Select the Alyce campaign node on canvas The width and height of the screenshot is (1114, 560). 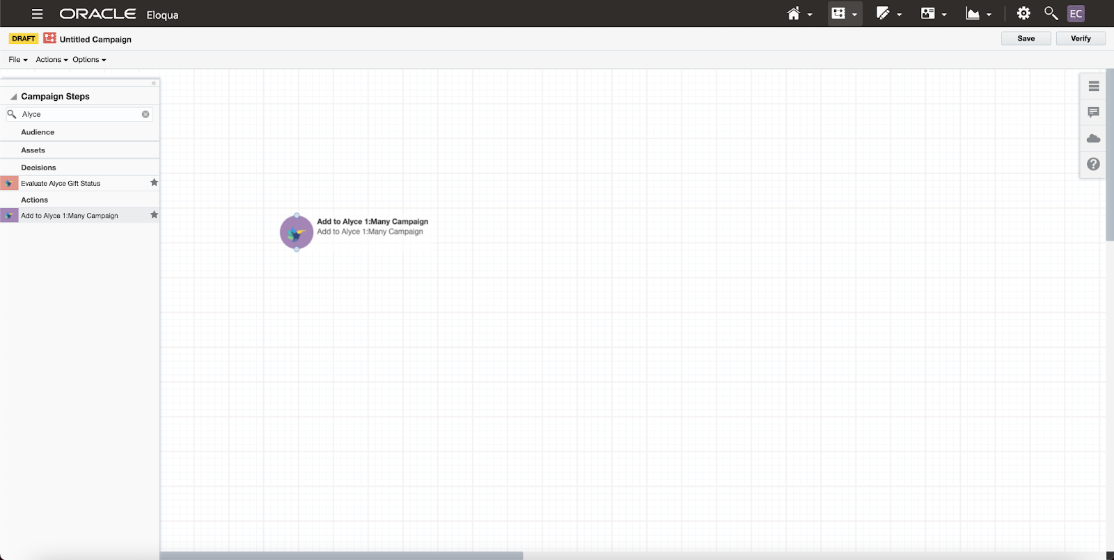coord(297,232)
